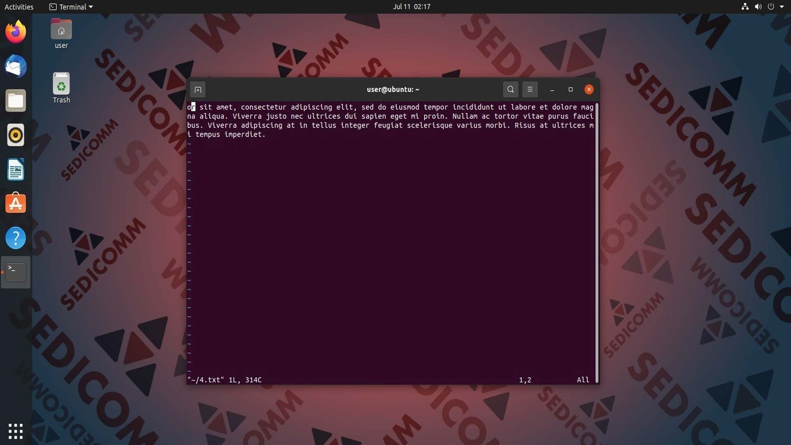Open the terminal hamburger menu
This screenshot has height=445, width=791.
point(530,89)
